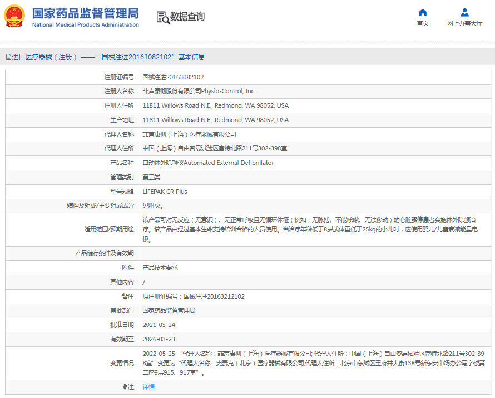
Task: Open the 网上办事大厅 menu label
Action: coord(464,23)
